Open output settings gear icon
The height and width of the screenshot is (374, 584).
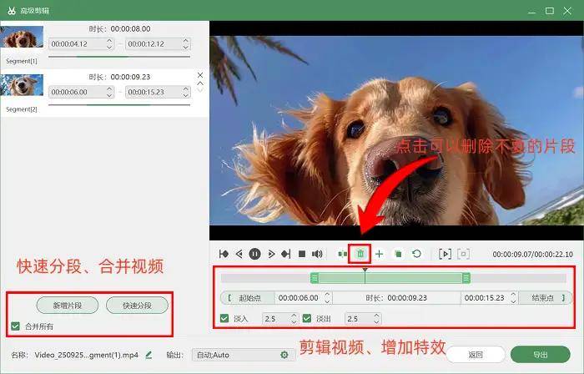coord(284,355)
